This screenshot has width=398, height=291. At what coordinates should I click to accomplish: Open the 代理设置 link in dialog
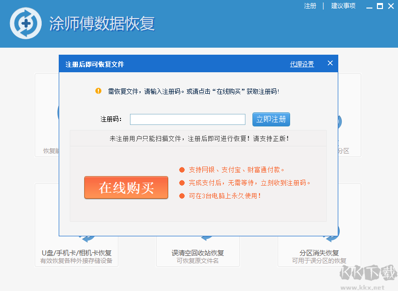click(x=302, y=64)
